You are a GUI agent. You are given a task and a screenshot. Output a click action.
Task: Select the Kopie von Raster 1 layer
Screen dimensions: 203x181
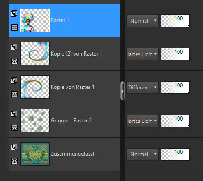[65, 87]
